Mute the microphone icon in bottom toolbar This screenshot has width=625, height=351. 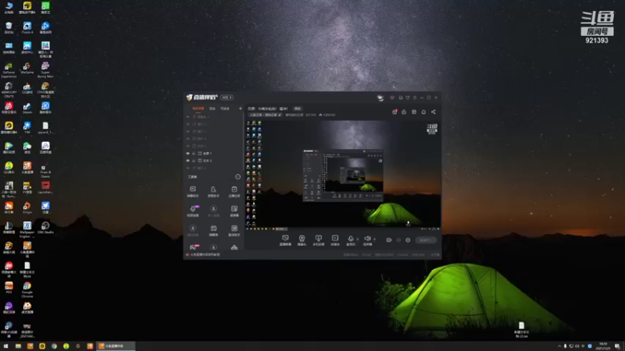point(350,240)
